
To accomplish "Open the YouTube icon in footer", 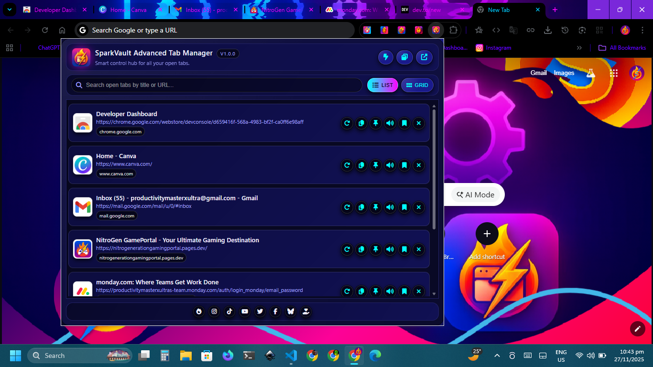I will coord(245,312).
